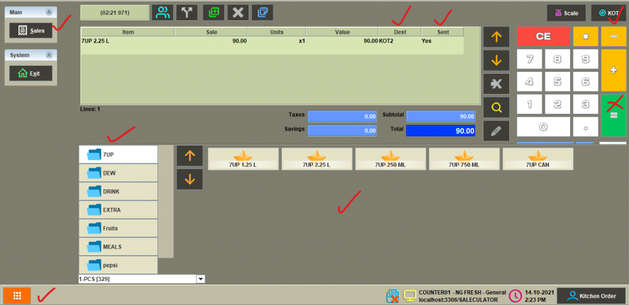Click the orange plus key on keypad

(614, 70)
